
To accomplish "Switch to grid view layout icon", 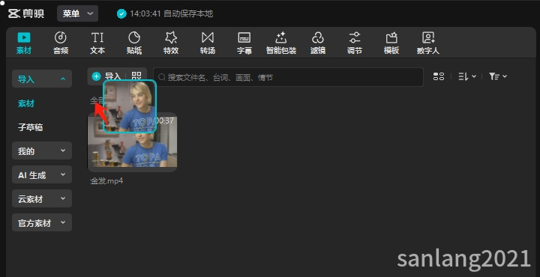I will [x=439, y=76].
